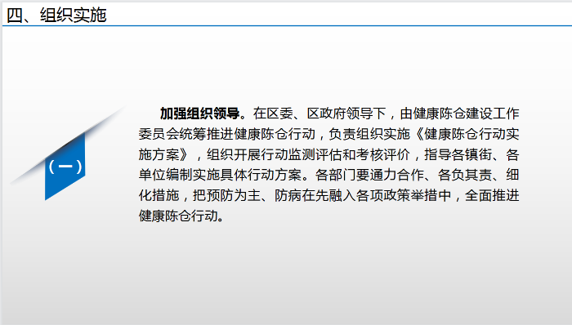Click the phrase 全面推进 on line five
The image size is (572, 325).
(x=492, y=196)
